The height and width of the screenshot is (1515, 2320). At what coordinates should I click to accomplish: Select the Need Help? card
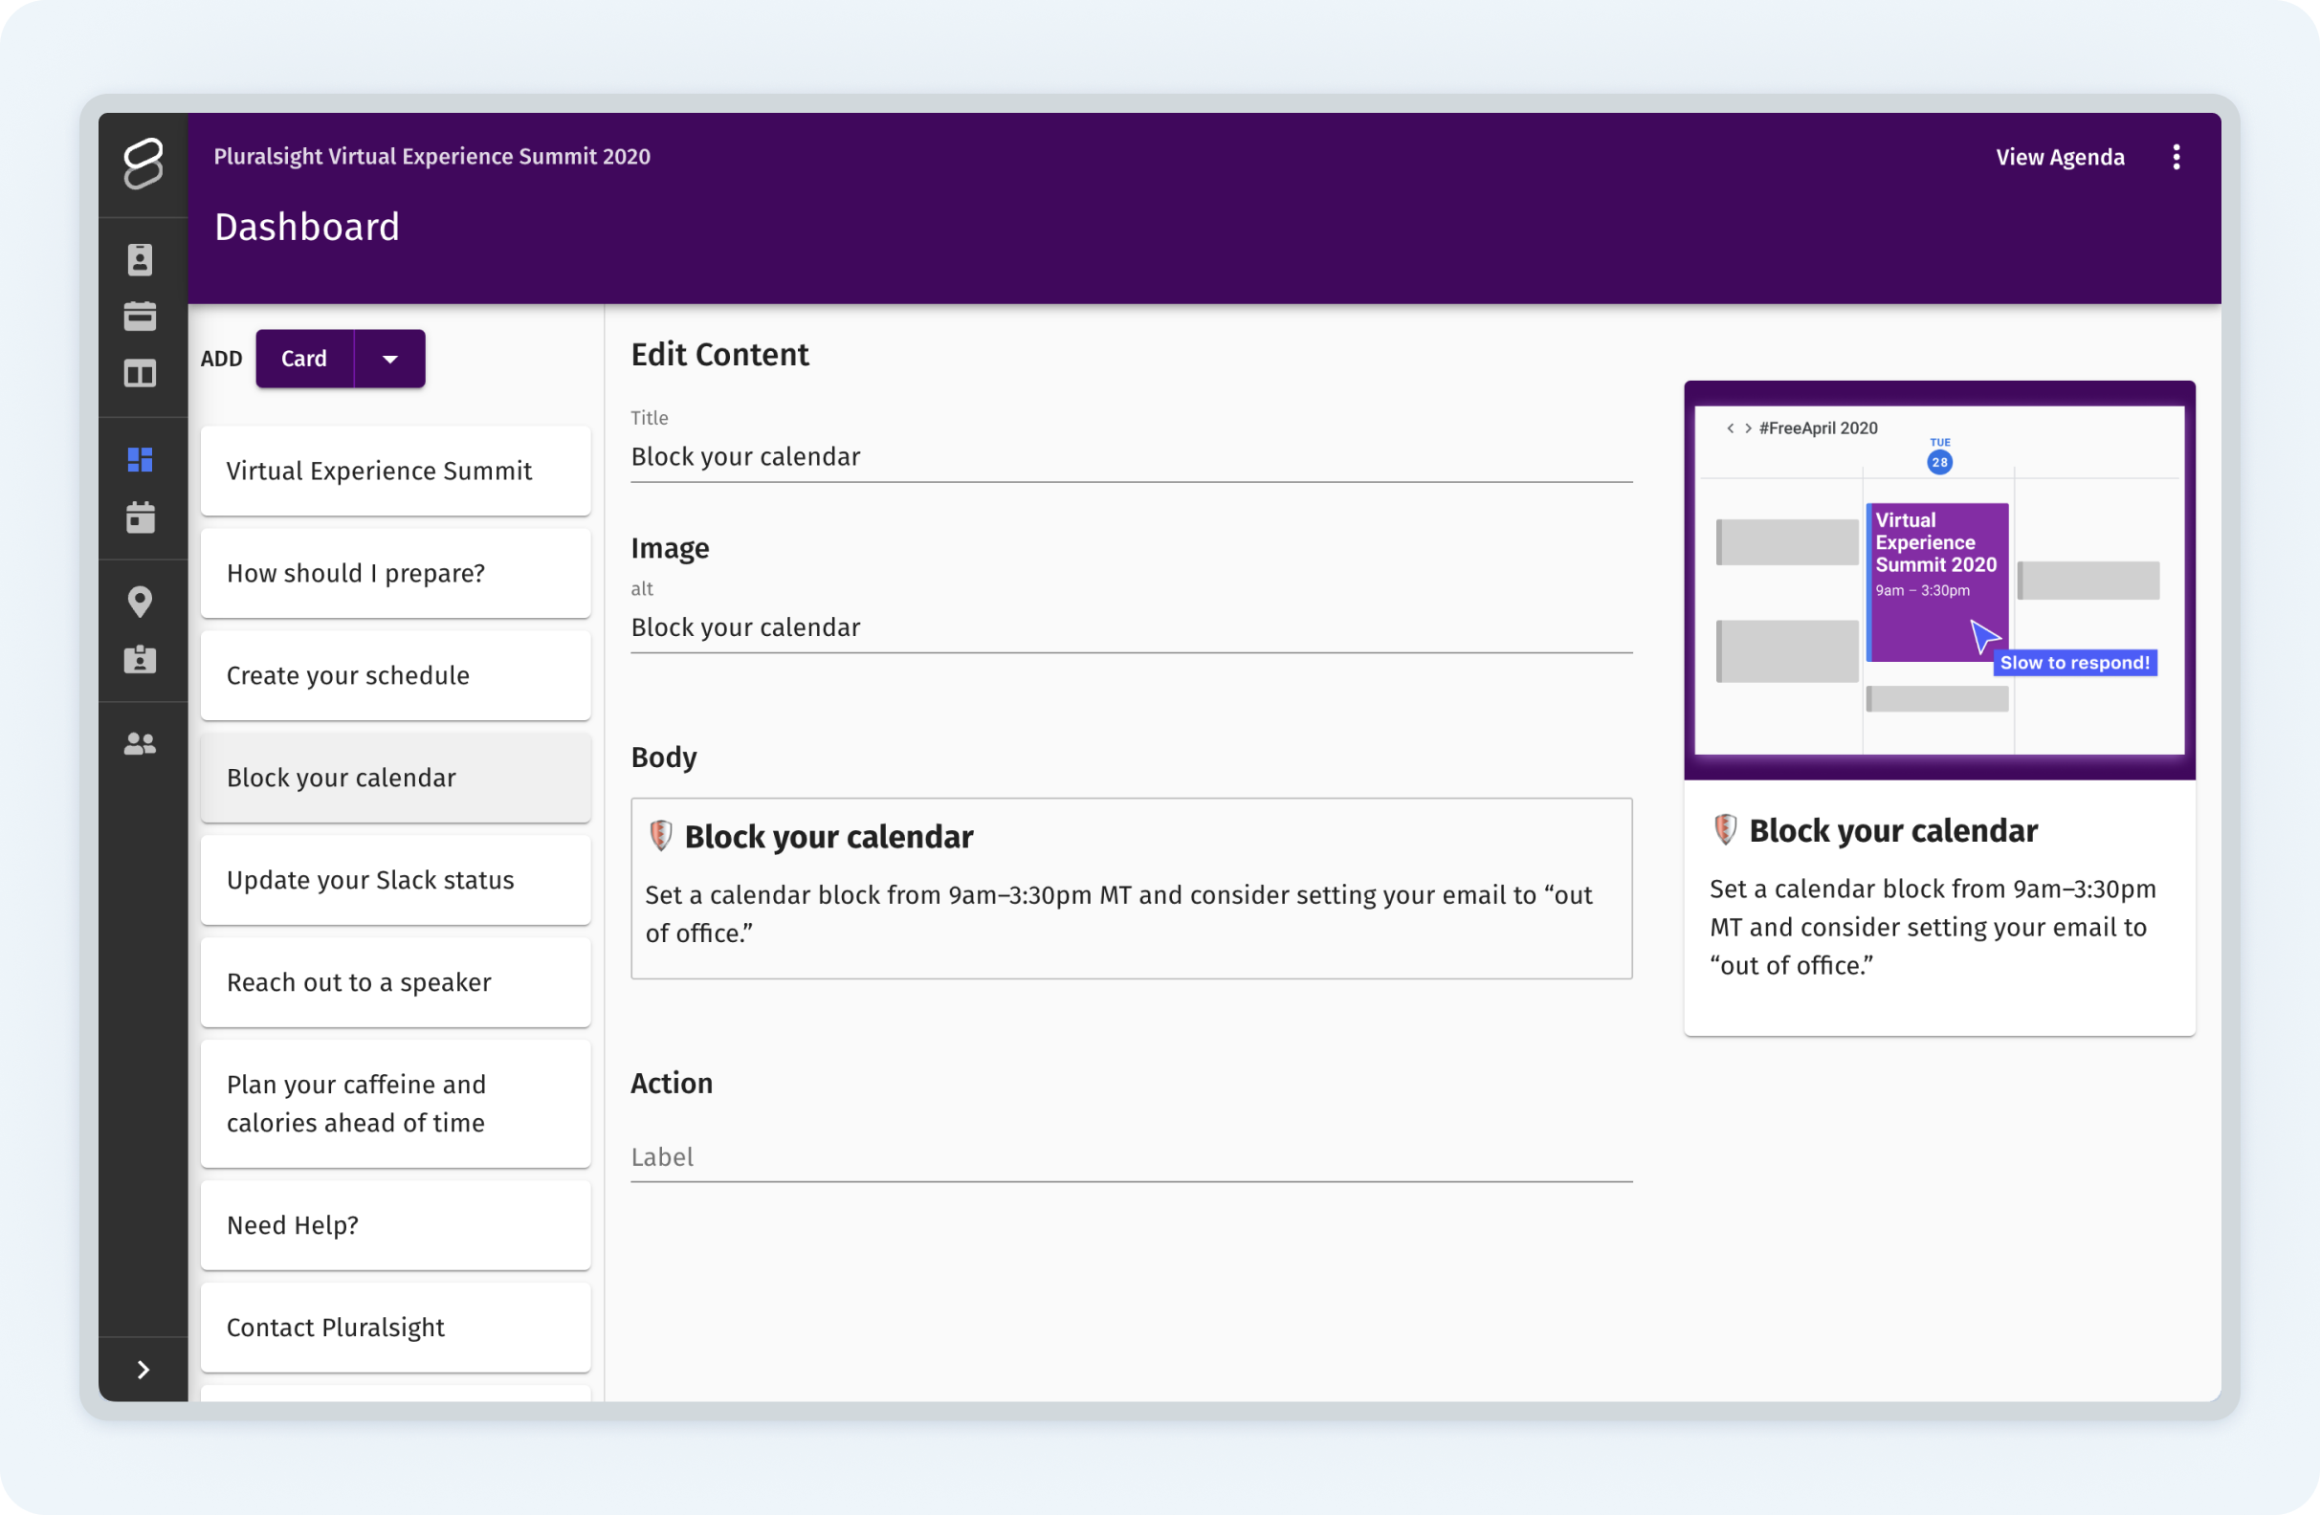coord(396,1225)
